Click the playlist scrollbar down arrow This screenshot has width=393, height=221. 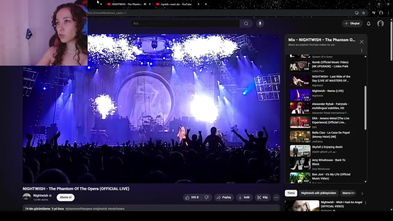(365, 181)
